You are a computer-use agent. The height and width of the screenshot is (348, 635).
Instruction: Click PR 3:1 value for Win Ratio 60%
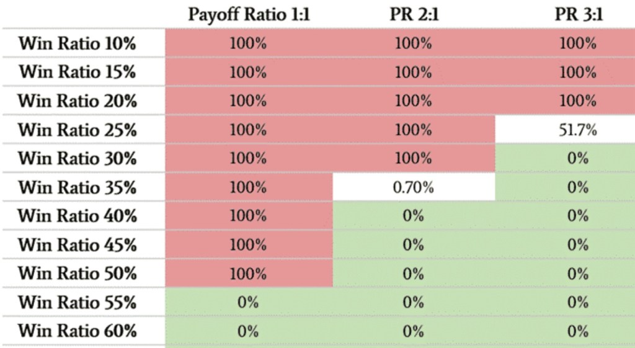click(578, 331)
